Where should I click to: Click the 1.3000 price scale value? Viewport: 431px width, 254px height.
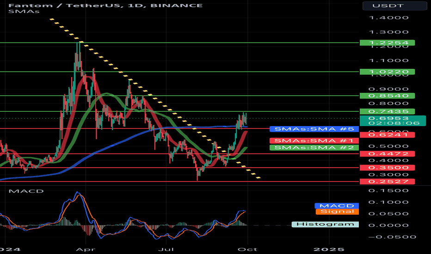[388, 32]
